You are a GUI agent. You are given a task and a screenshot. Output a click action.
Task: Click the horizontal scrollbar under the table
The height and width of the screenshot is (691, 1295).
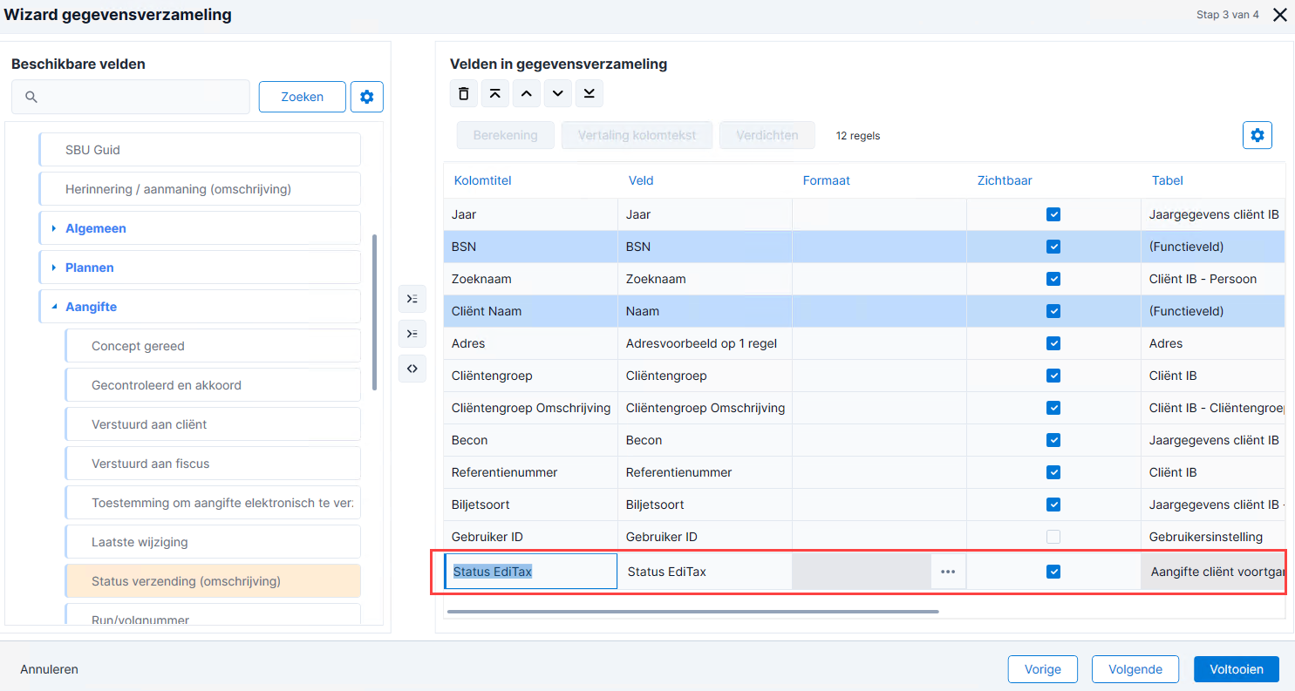tap(692, 612)
